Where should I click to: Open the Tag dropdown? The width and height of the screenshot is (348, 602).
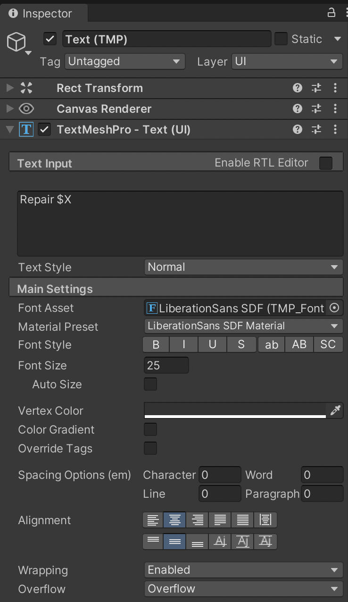point(124,61)
